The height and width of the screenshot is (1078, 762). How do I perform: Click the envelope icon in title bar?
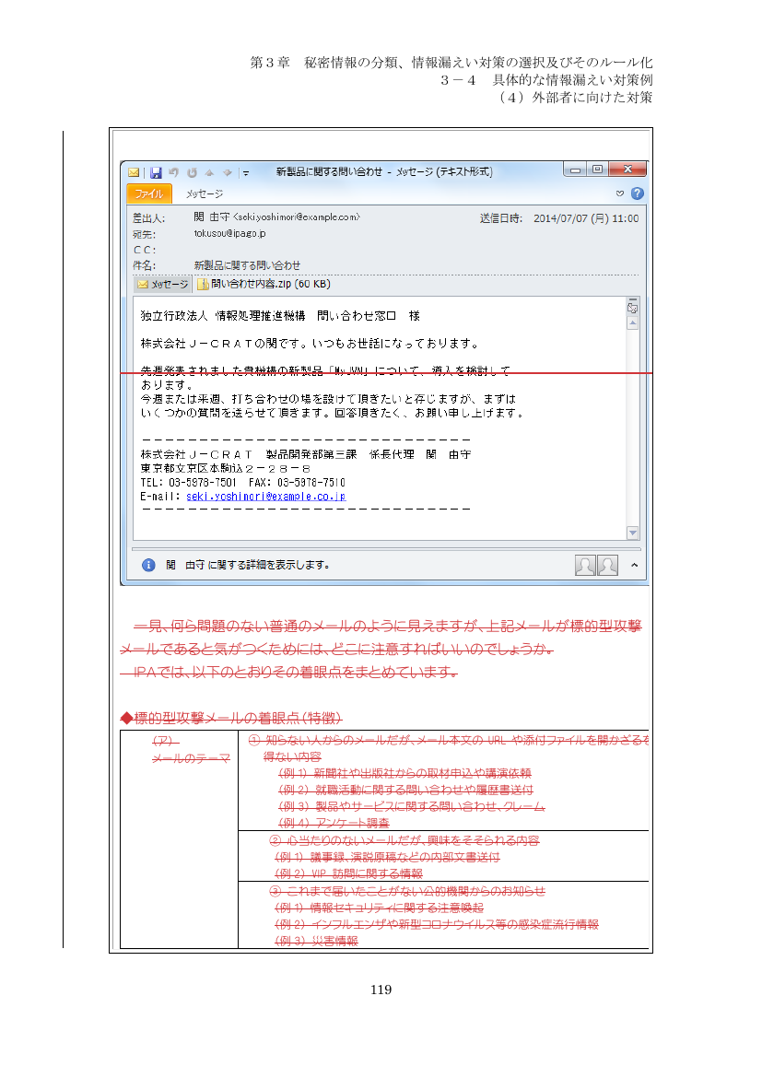pyautogui.click(x=135, y=172)
